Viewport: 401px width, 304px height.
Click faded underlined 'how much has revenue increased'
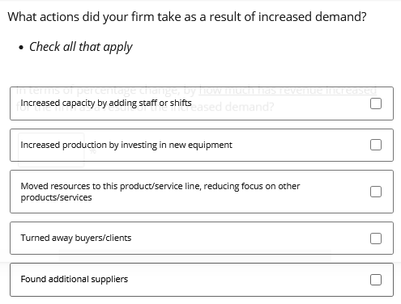click(x=288, y=90)
